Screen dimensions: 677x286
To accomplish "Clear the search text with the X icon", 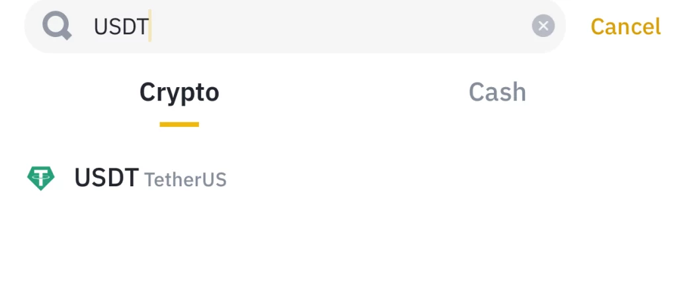I will click(543, 26).
